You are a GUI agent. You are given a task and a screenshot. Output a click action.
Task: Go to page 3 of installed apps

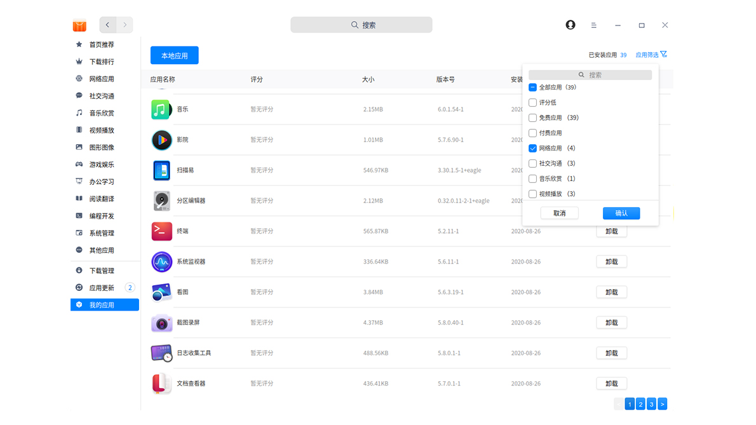pyautogui.click(x=651, y=404)
